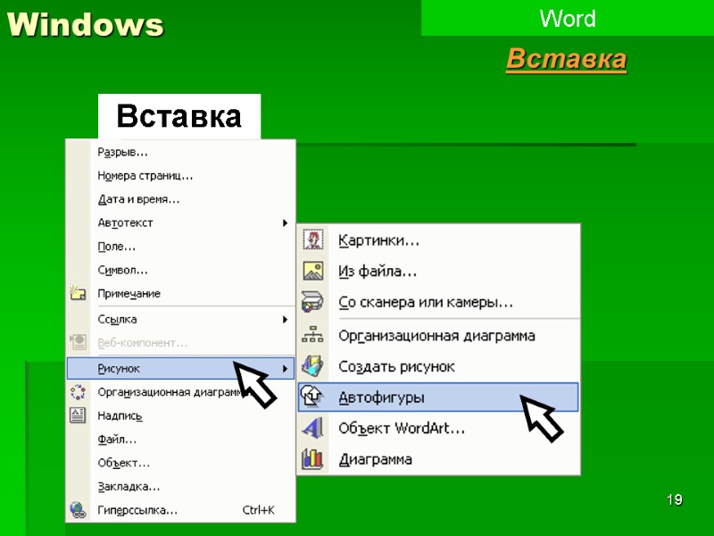This screenshot has width=714, height=536.
Task: Click the scanner or camera icon
Action: click(312, 302)
